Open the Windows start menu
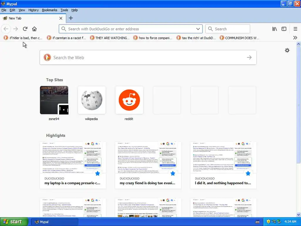 coord(14,222)
